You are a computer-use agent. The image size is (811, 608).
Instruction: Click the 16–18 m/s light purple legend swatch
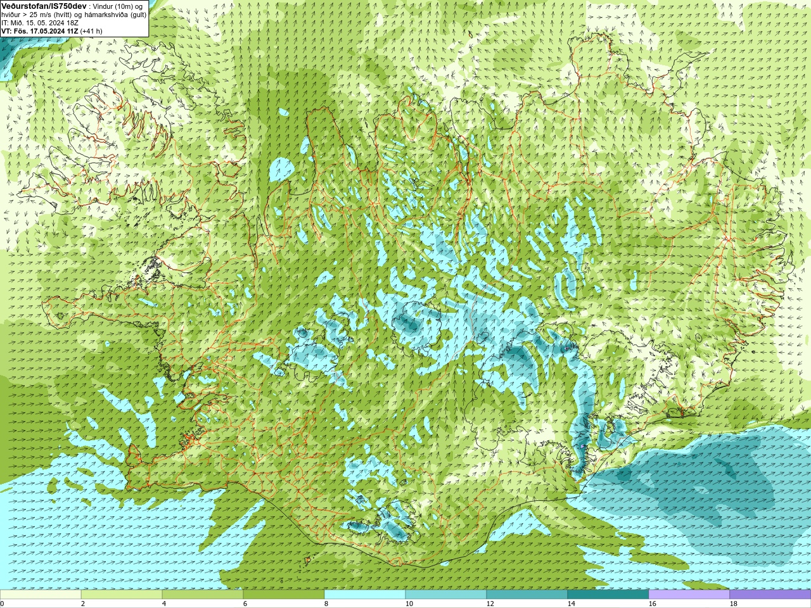tap(689, 595)
